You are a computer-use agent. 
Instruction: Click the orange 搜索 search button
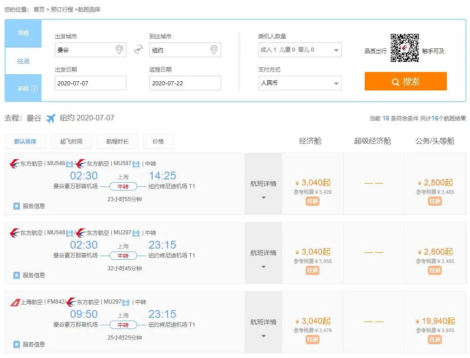405,81
